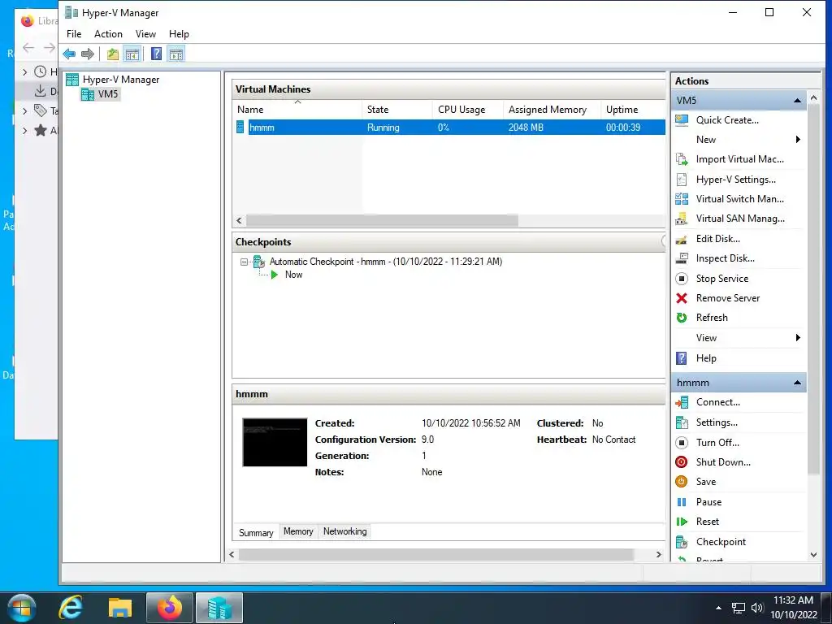Click the red Remove Server icon

(682, 298)
